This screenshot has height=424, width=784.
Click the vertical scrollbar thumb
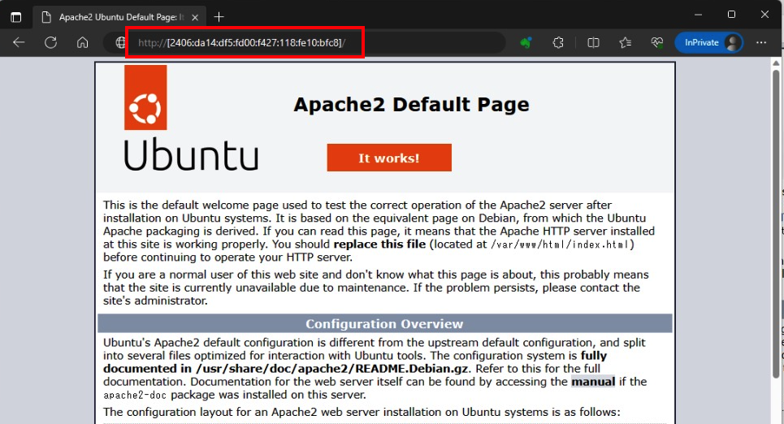776,223
